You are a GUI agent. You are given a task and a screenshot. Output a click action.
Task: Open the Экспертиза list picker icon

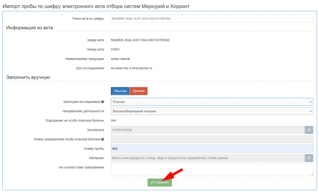[x=309, y=130]
